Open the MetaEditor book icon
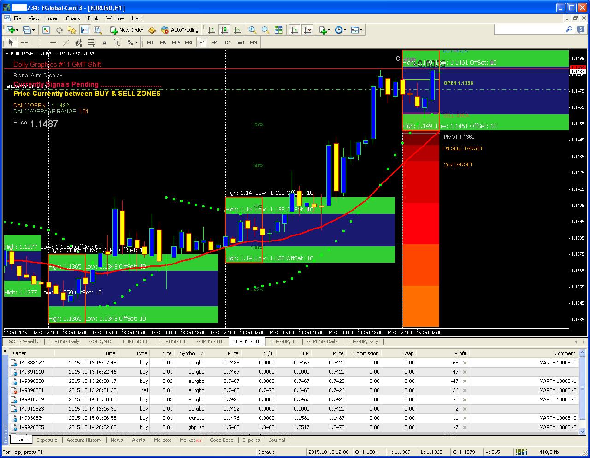The image size is (590, 458). coord(152,30)
